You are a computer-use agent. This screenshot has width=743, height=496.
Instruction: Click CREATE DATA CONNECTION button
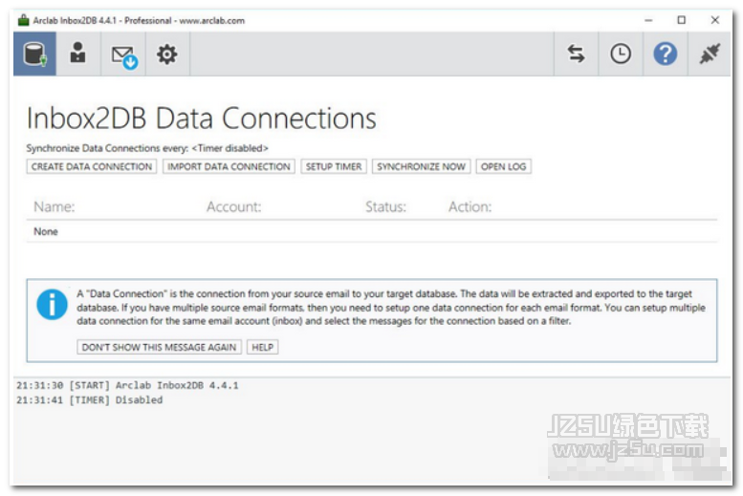pyautogui.click(x=92, y=166)
